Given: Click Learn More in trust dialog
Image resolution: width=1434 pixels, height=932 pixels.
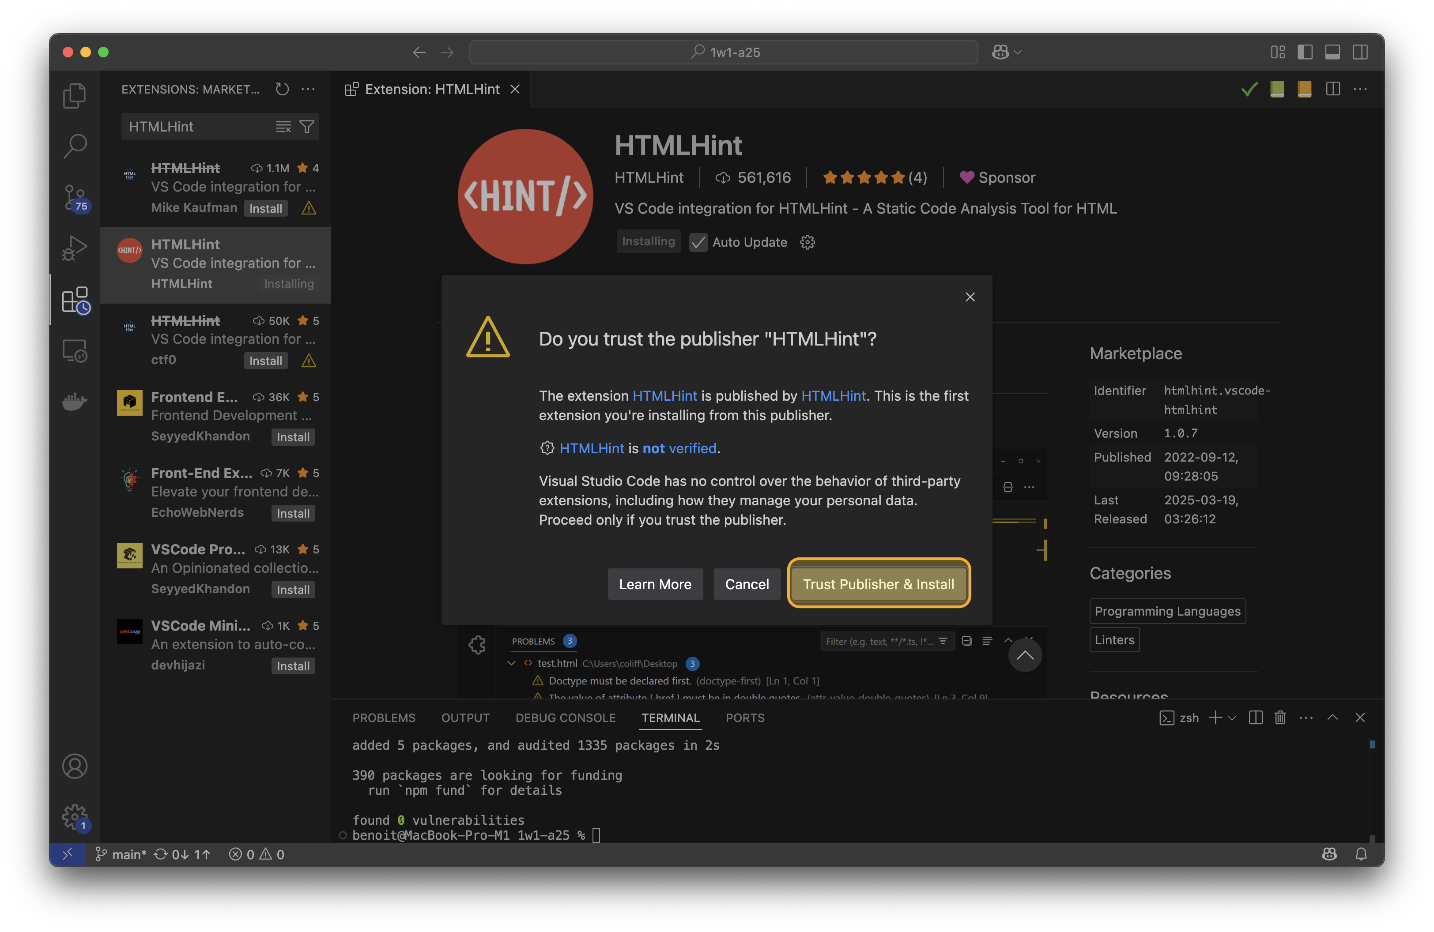Looking at the screenshot, I should tap(655, 584).
